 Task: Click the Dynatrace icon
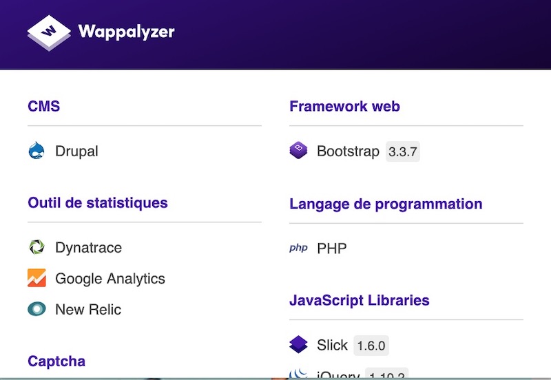tap(37, 247)
